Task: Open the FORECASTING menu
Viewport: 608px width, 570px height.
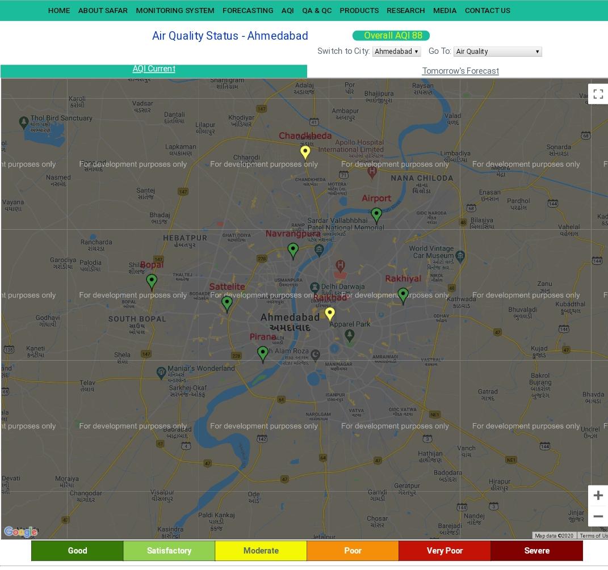Action: pyautogui.click(x=248, y=10)
